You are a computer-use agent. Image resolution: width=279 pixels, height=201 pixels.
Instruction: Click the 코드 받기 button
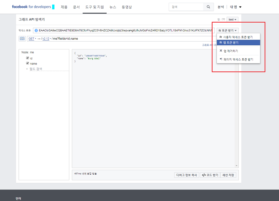[210, 175]
